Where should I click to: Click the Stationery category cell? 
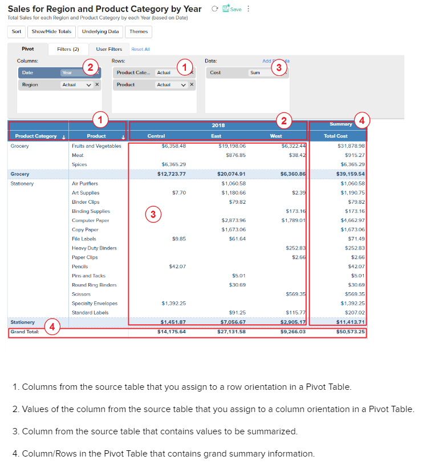[x=22, y=184]
